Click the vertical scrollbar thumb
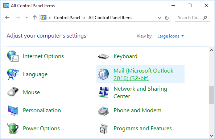This screenshot has height=139, width=215. pos(212,95)
